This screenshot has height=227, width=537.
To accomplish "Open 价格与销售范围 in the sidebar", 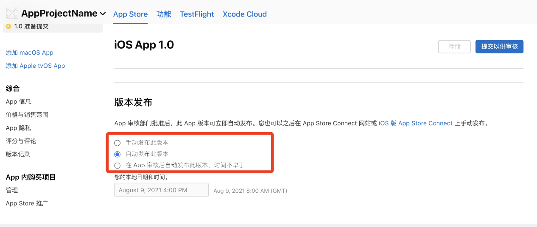I will pyautogui.click(x=27, y=115).
